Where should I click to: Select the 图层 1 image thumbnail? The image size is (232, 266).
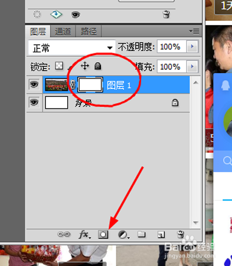[56, 85]
